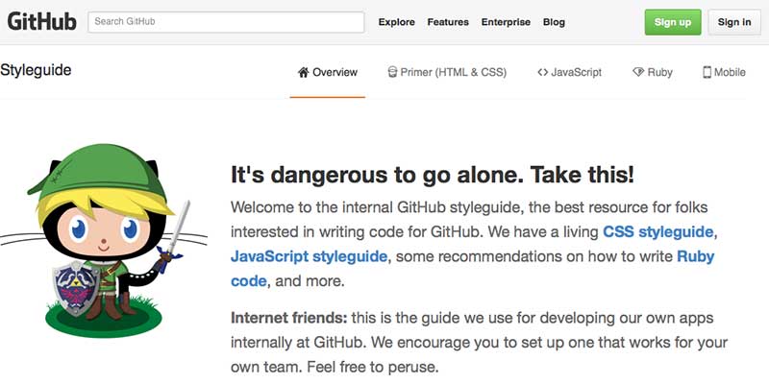
Task: Click the Sign in button
Action: [x=734, y=22]
